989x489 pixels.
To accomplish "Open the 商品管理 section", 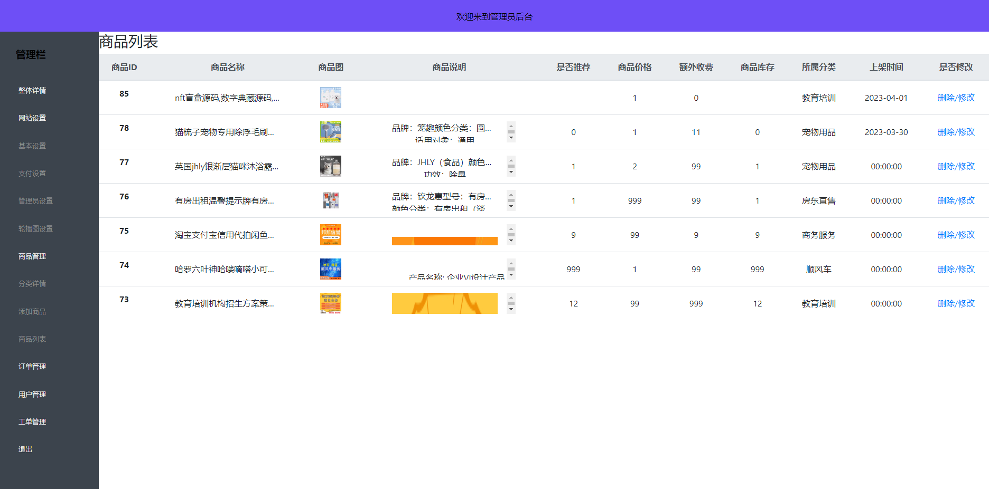I will tap(32, 256).
